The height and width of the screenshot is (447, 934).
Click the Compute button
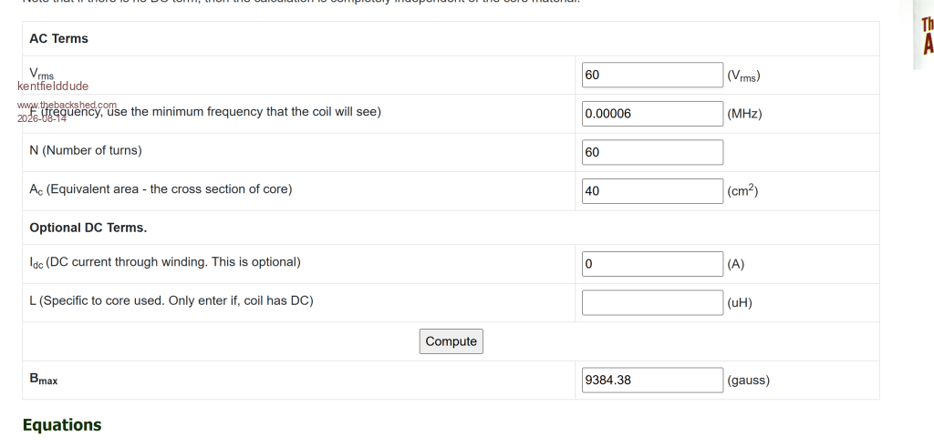tap(451, 341)
